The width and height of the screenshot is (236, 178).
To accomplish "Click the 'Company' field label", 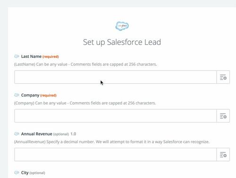I will 30,95.
